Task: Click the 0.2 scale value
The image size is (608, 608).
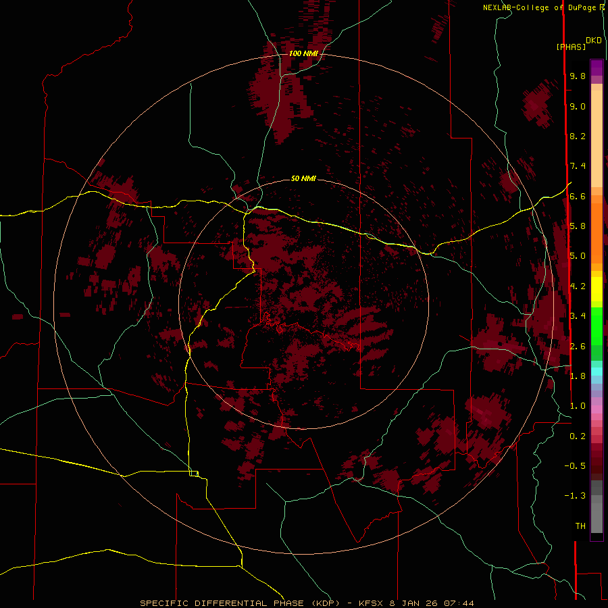Action: click(578, 436)
